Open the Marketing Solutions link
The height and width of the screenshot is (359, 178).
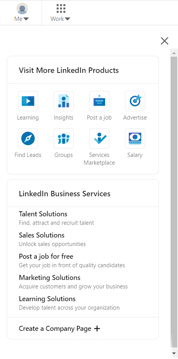coord(50,278)
